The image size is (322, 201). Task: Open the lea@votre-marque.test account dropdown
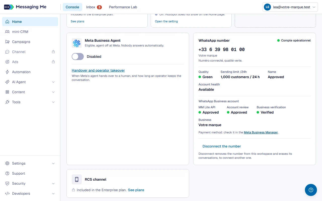coord(290,7)
